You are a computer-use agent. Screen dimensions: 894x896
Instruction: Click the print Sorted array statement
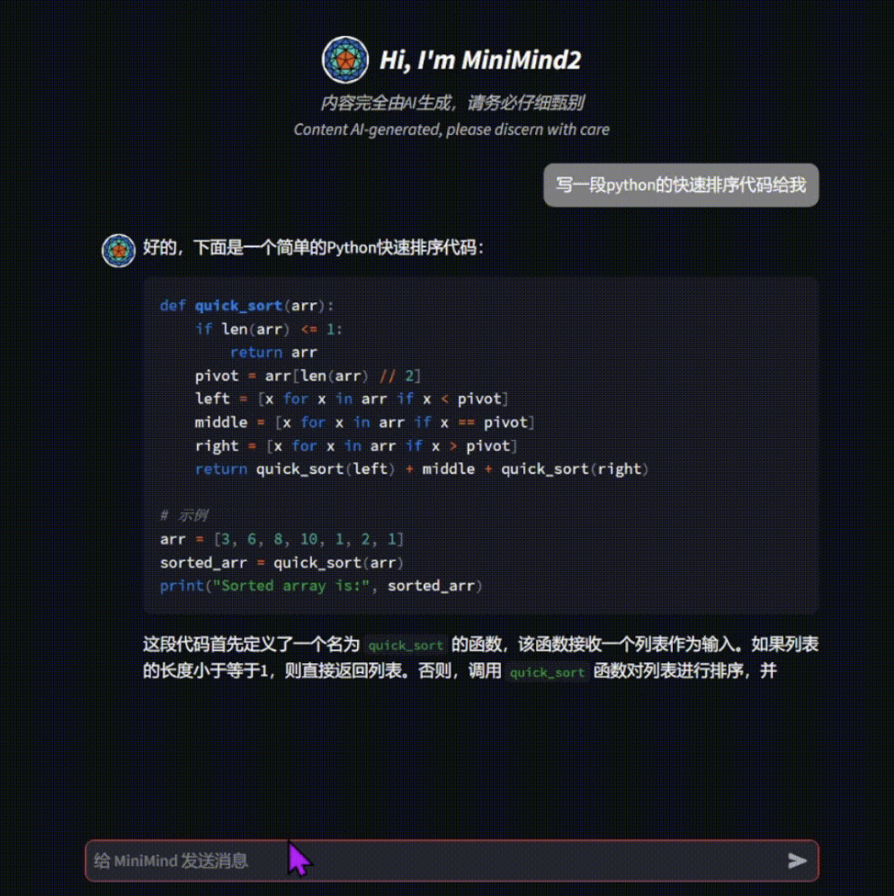click(320, 586)
